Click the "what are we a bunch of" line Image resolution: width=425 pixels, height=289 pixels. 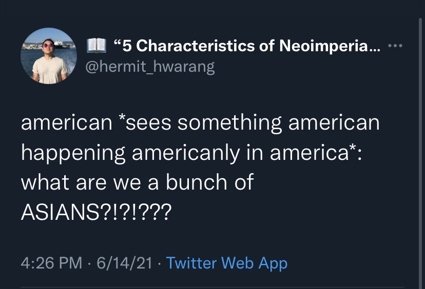pos(137,182)
